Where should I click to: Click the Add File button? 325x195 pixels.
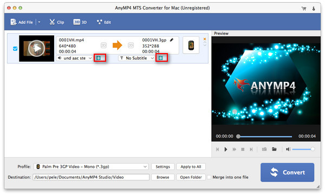point(22,22)
